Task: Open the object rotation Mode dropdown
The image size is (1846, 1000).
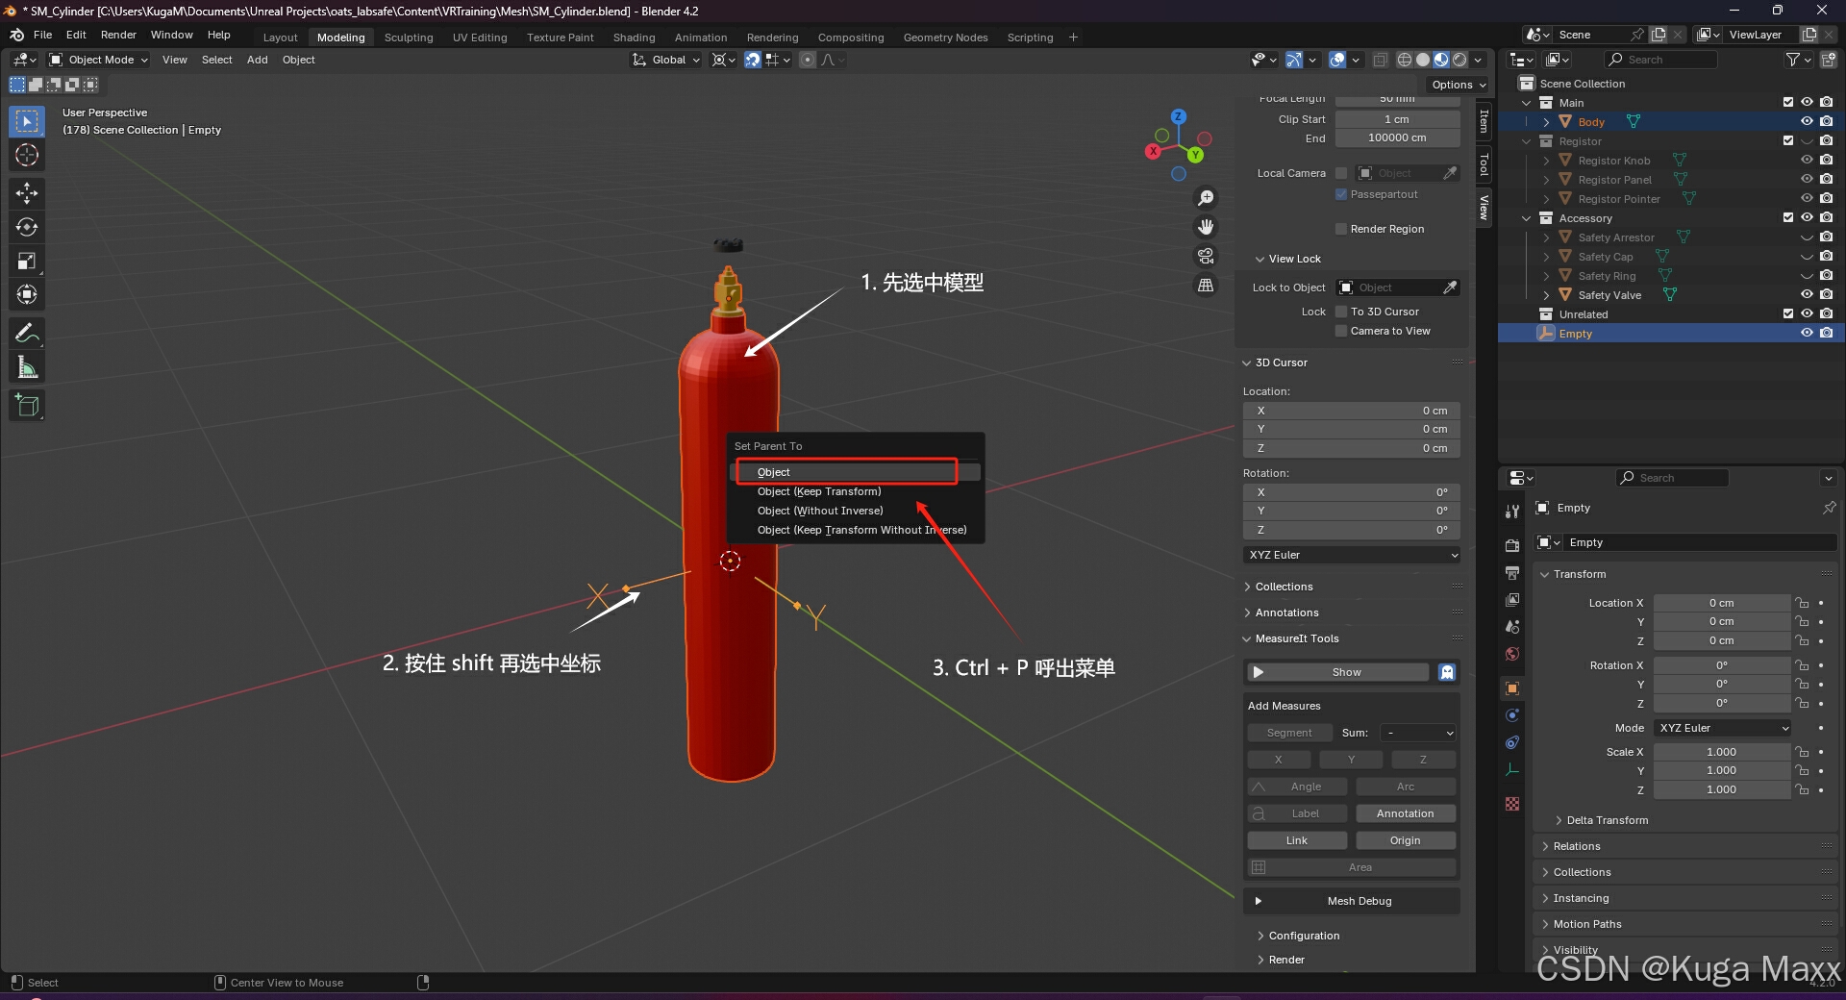Action: pyautogui.click(x=1723, y=728)
